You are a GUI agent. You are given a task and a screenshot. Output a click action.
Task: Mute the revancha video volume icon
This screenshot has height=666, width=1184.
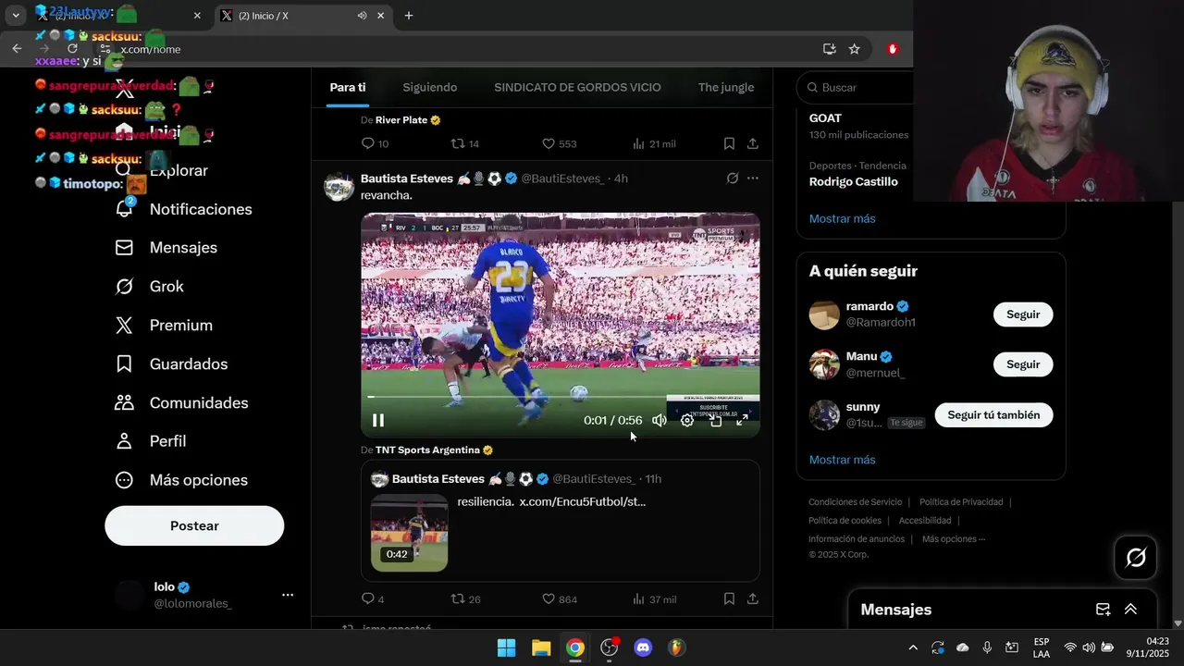(x=660, y=420)
